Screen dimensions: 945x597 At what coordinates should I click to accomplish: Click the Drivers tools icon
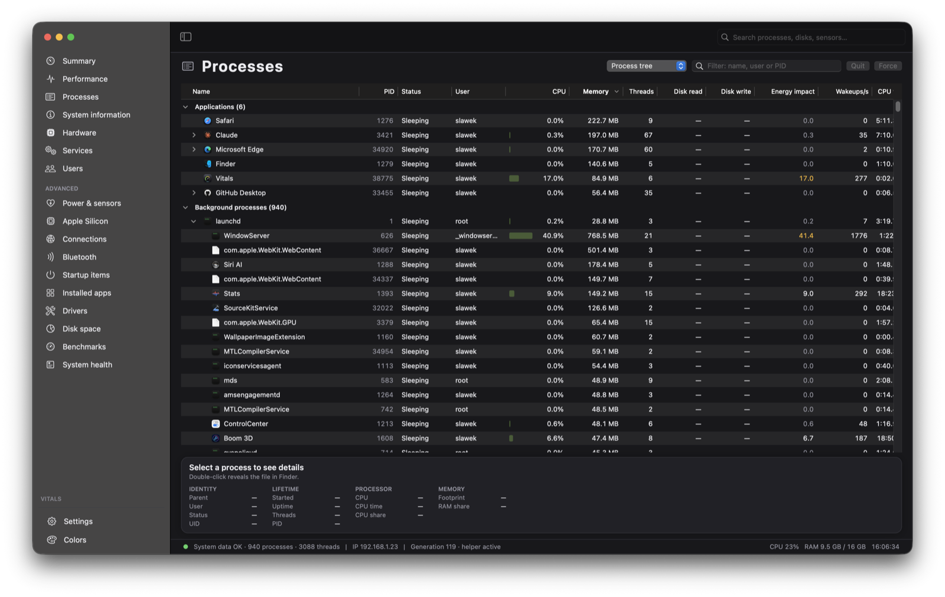coord(51,311)
